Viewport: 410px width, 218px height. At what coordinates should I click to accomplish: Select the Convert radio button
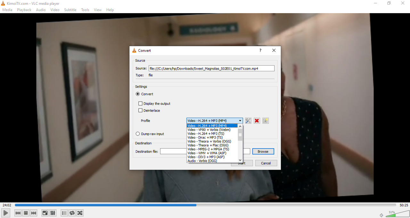click(x=138, y=94)
